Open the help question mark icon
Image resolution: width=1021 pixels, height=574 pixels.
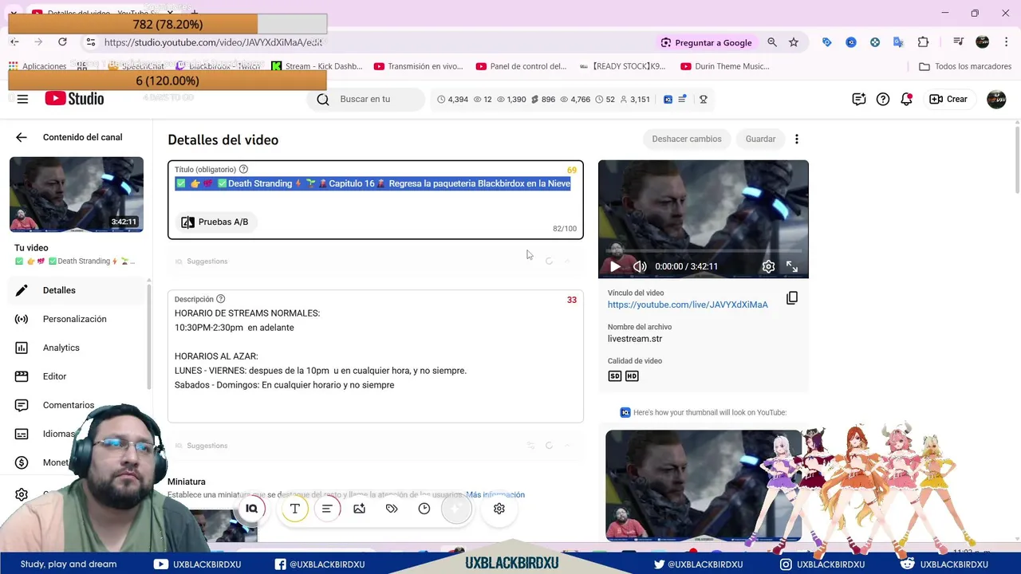pyautogui.click(x=883, y=99)
